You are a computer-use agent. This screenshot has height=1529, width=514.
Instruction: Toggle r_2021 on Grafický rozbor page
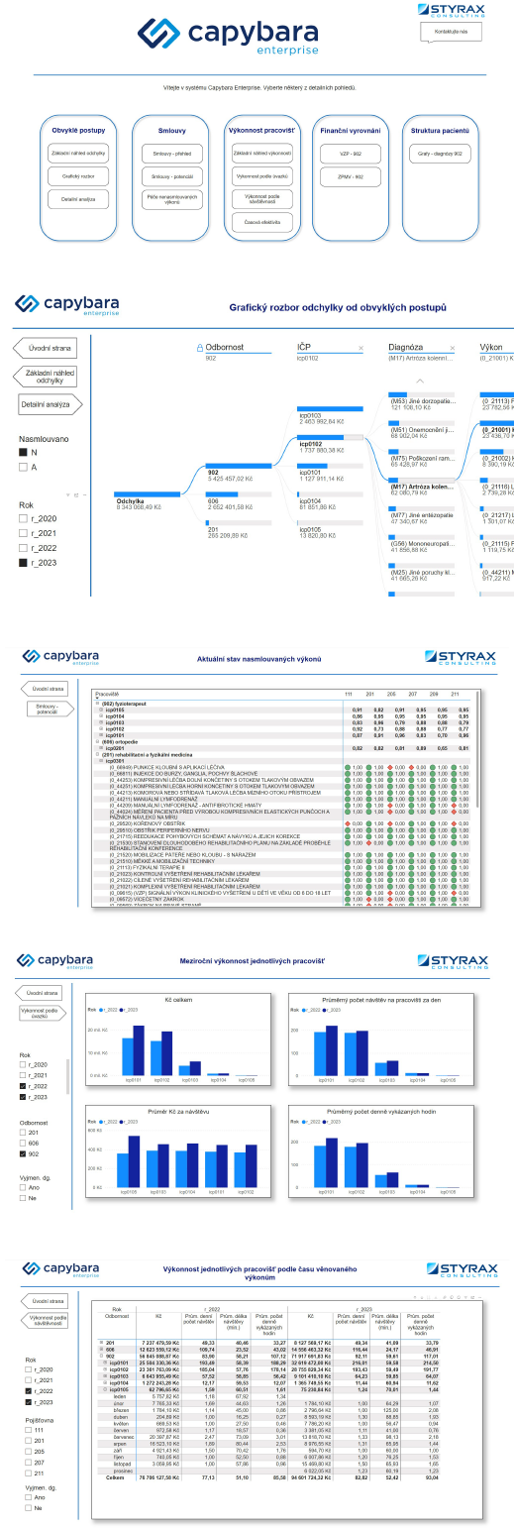coord(23,533)
